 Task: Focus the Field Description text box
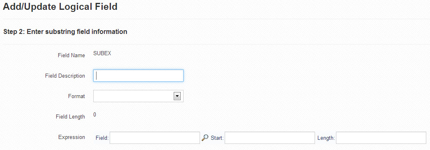tap(138, 76)
